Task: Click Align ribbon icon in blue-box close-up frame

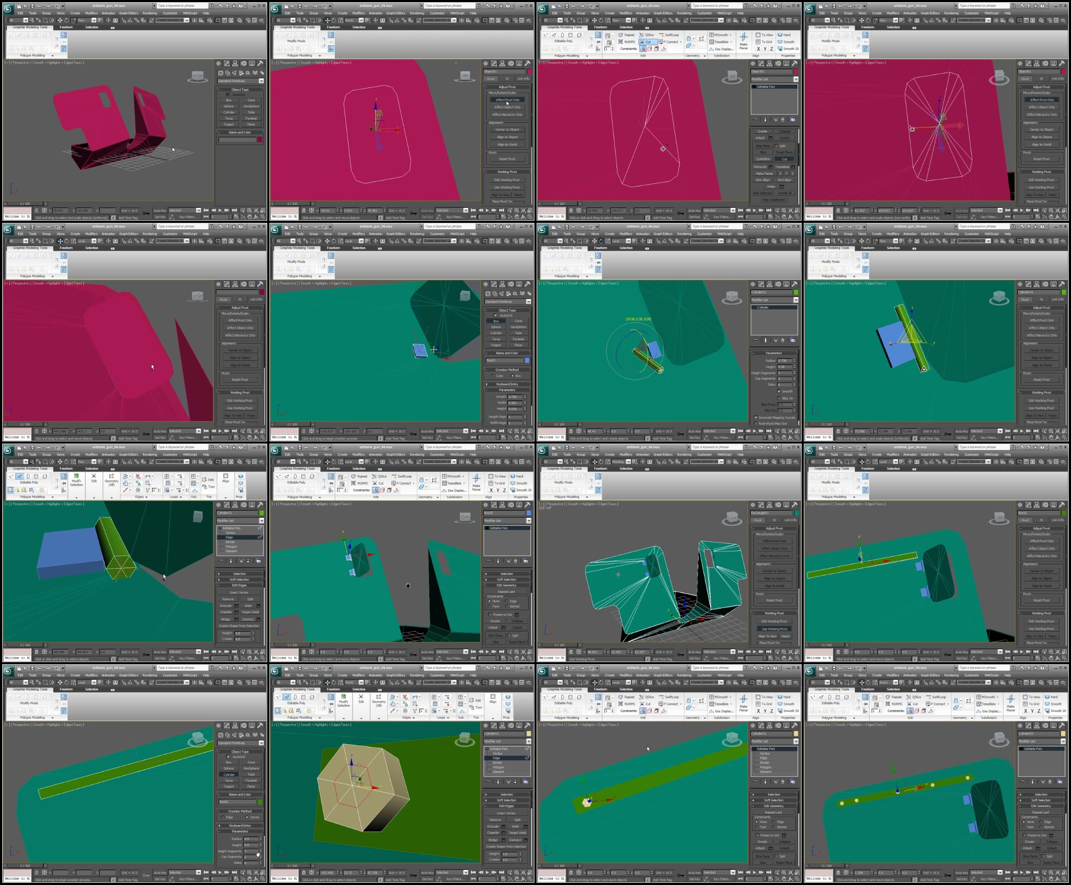Action: pyautogui.click(x=225, y=478)
